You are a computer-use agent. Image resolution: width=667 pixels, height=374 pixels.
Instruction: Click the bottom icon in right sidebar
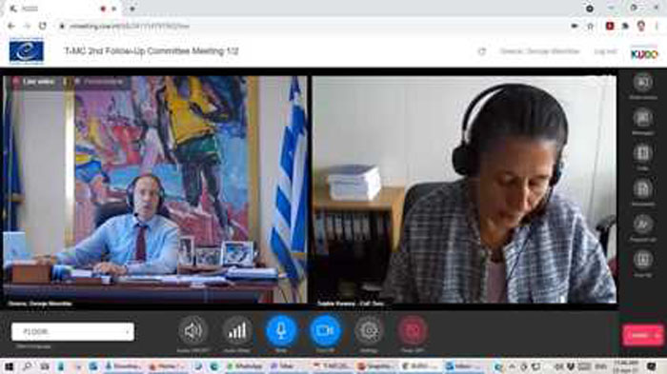pyautogui.click(x=643, y=260)
